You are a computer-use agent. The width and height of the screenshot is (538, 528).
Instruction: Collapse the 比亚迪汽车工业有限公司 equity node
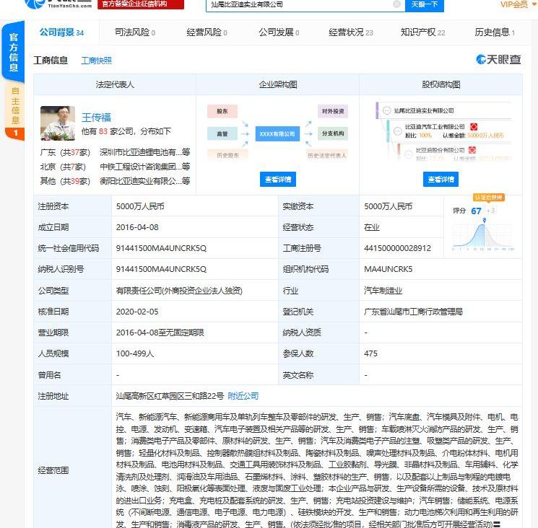pos(398,131)
